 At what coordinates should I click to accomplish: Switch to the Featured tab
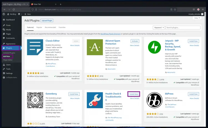30,27
